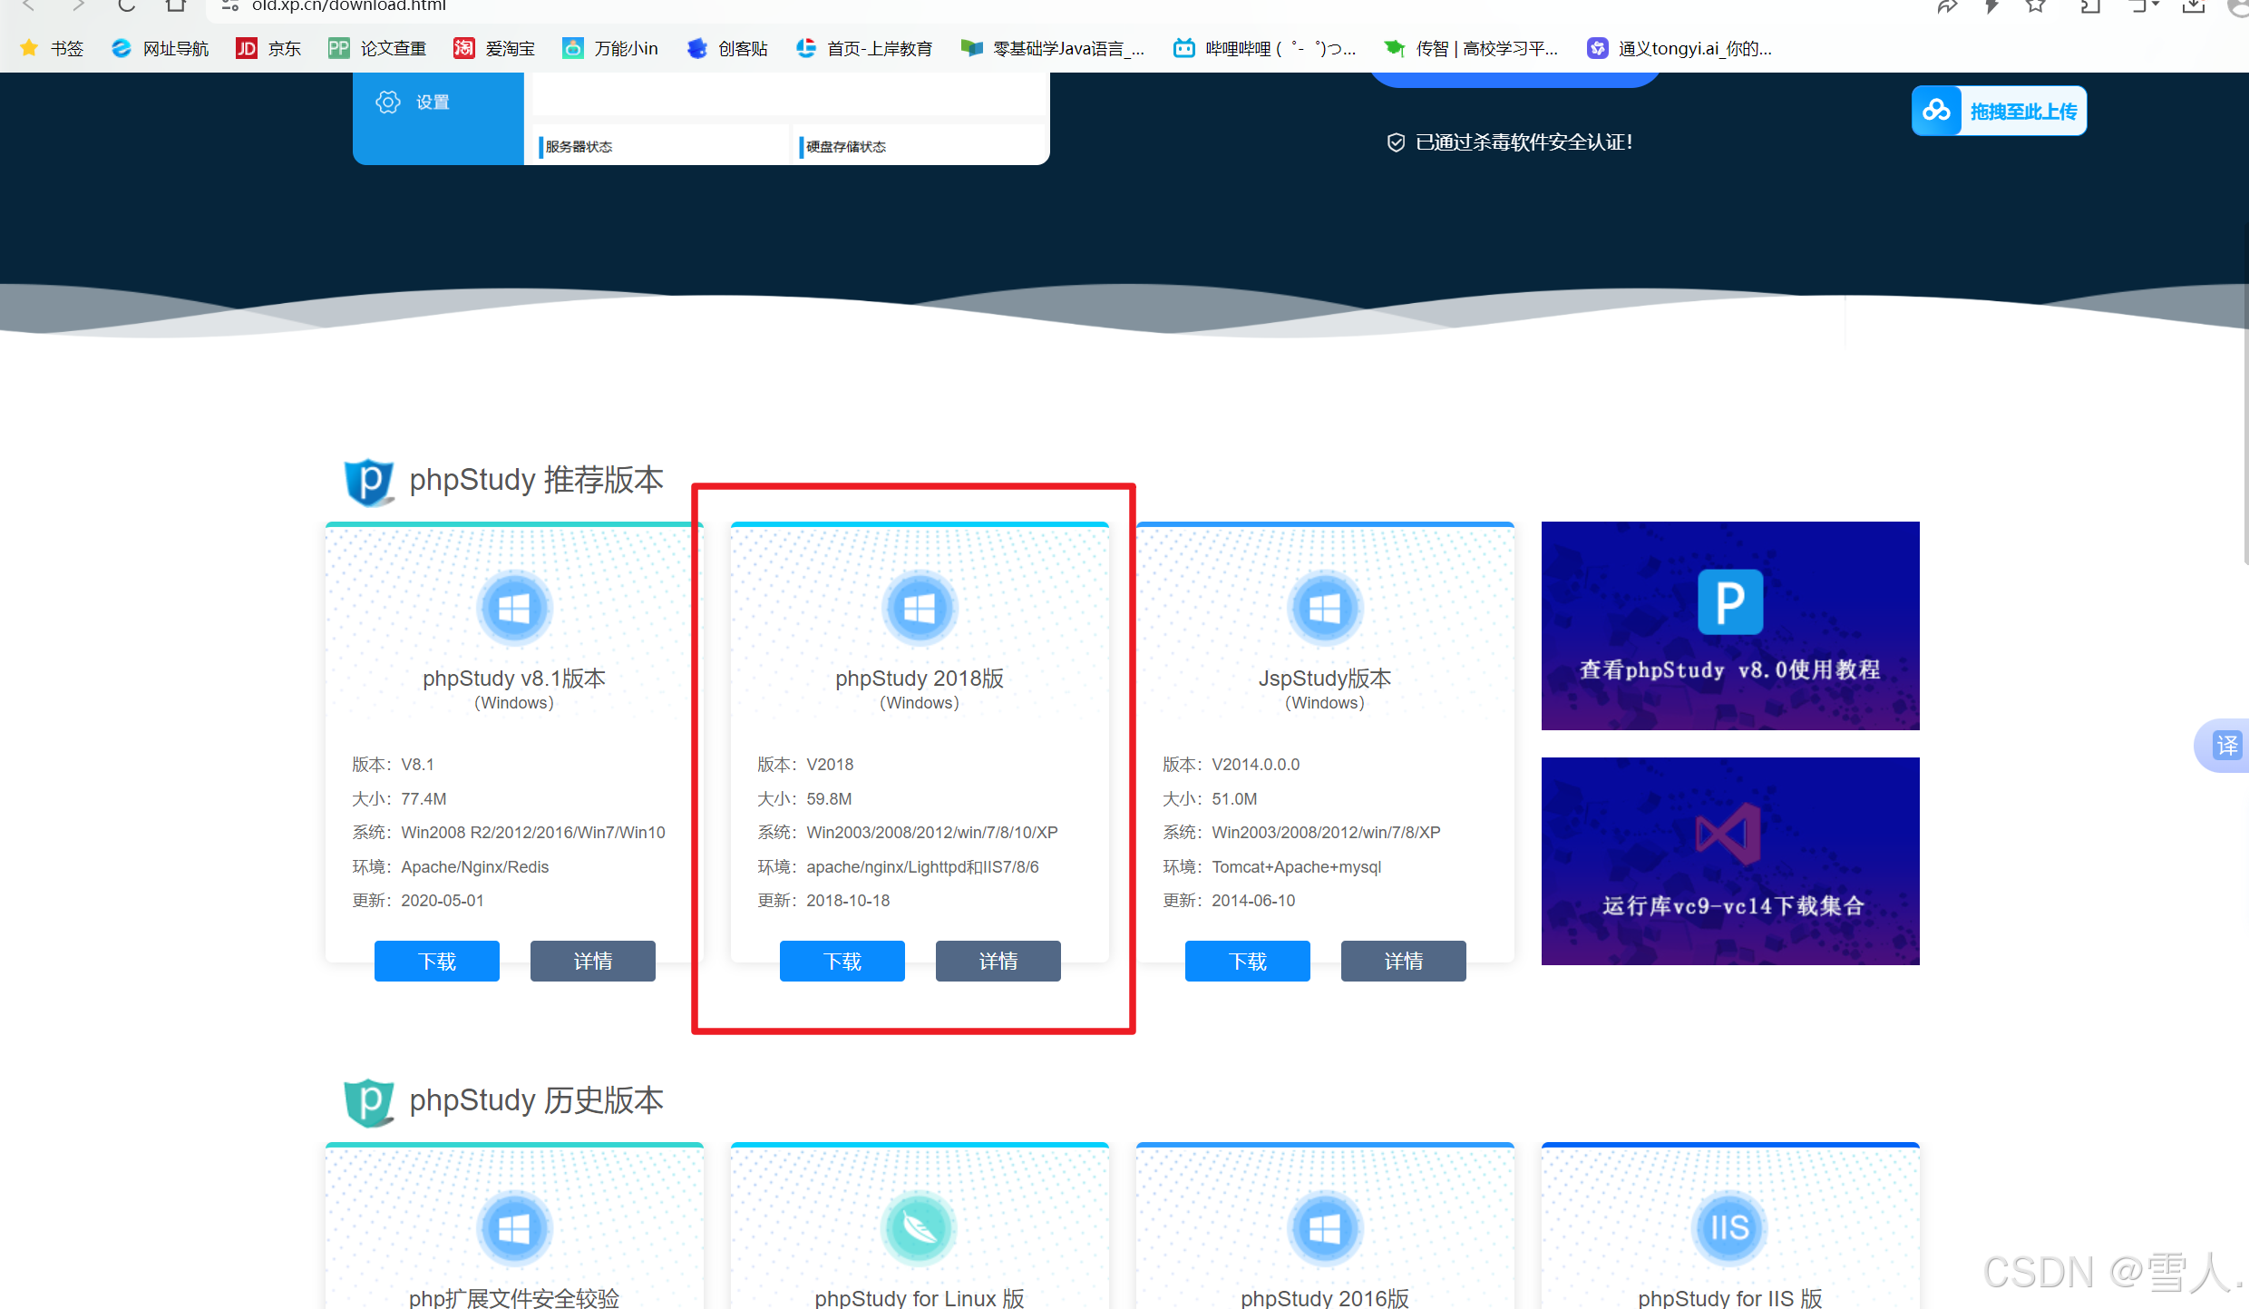Click the Windows icon on JspStudy card
This screenshot has height=1309, width=2249.
click(1325, 609)
